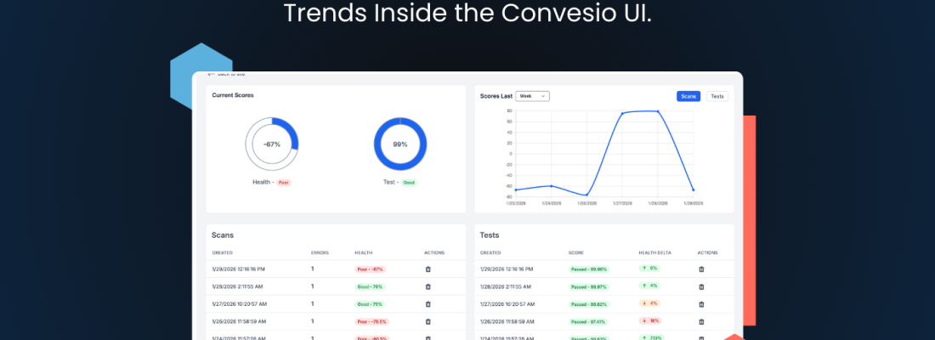Switch chart to the Scans tab
Image resolution: width=935 pixels, height=340 pixels.
(688, 96)
